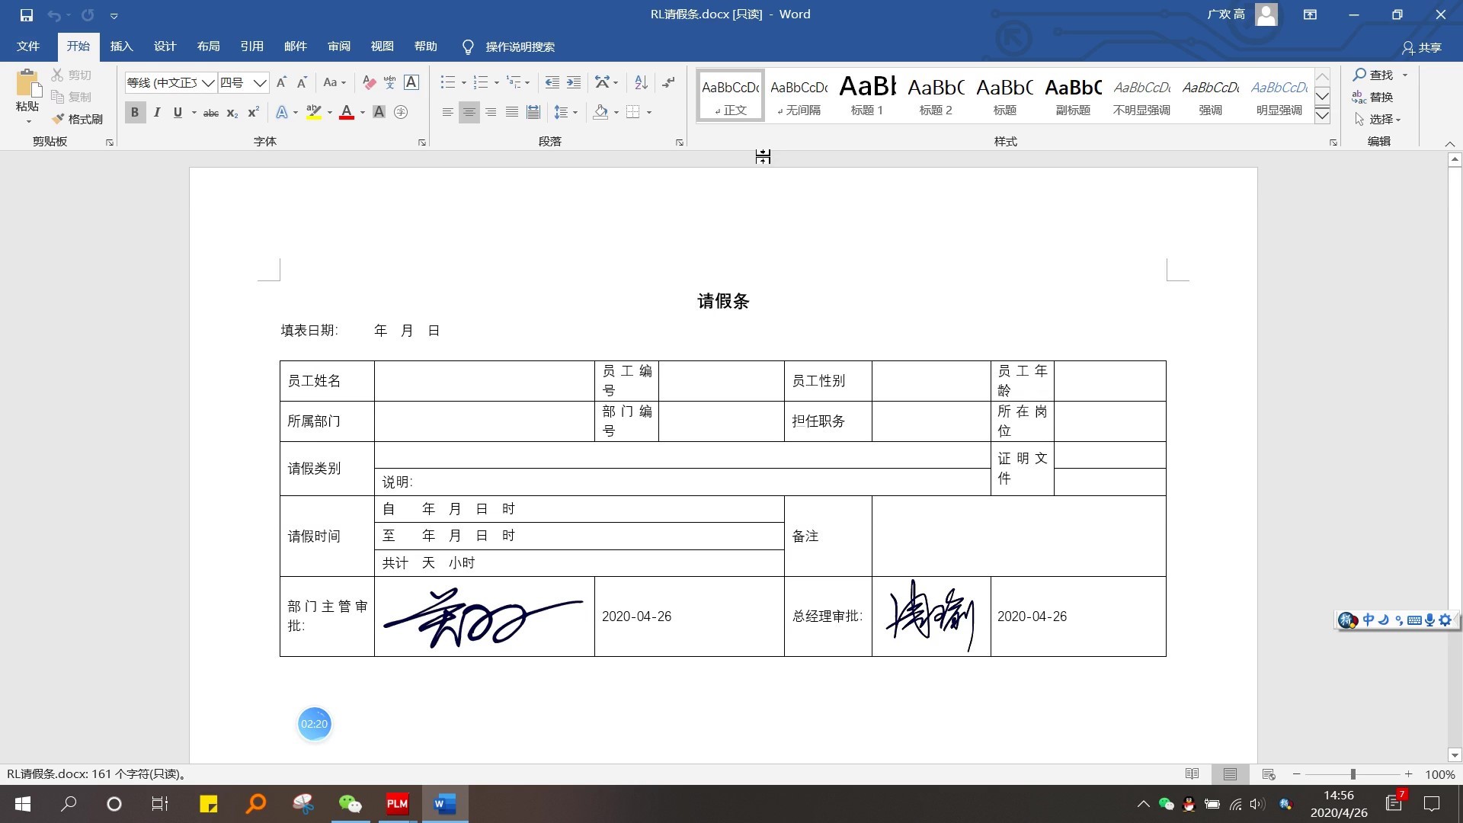This screenshot has height=823, width=1463.
Task: Select the Bullets list icon
Action: tap(448, 82)
